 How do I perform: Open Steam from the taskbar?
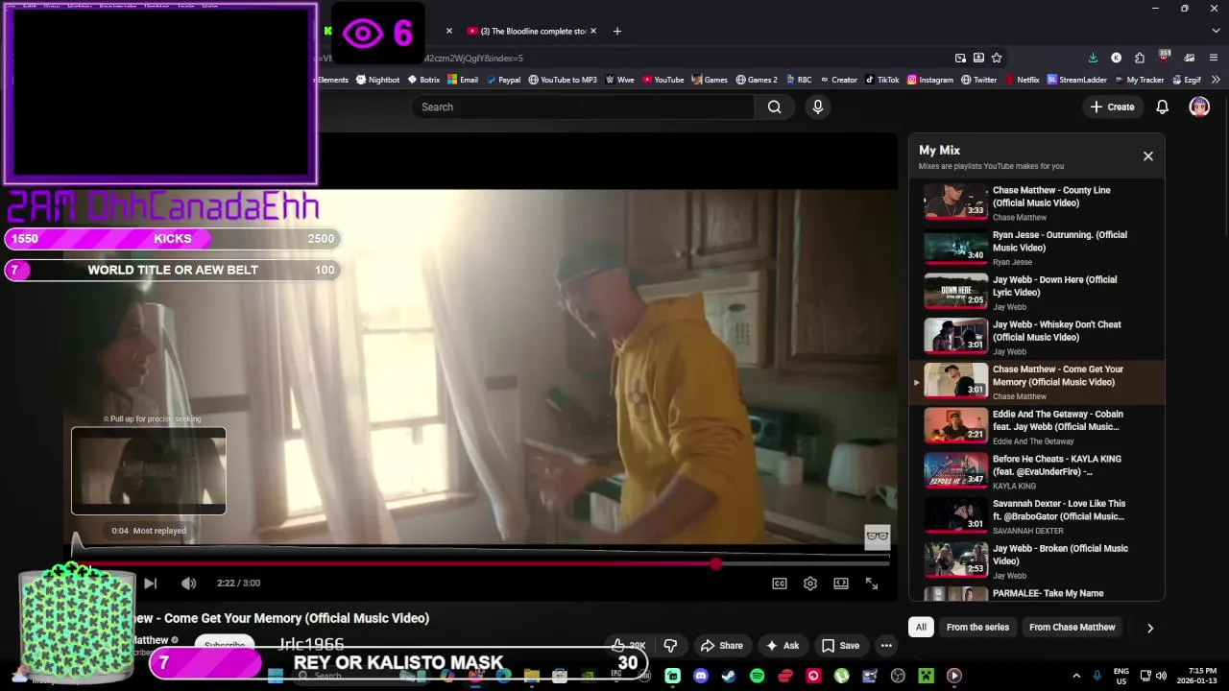click(x=729, y=677)
